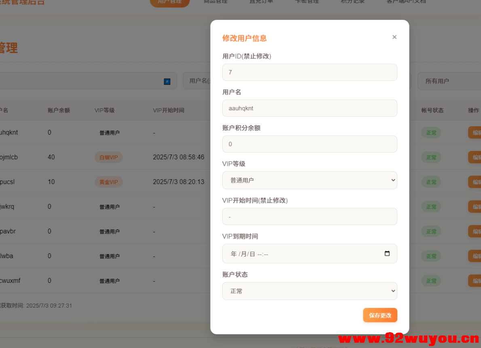Viewport: 481px width, 348px height.
Task: Click the 用户名 input showing aauhqknt
Action: click(309, 108)
